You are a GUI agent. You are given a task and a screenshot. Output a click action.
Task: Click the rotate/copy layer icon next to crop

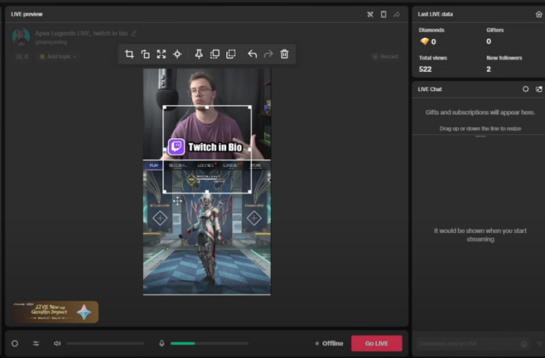[x=145, y=54]
